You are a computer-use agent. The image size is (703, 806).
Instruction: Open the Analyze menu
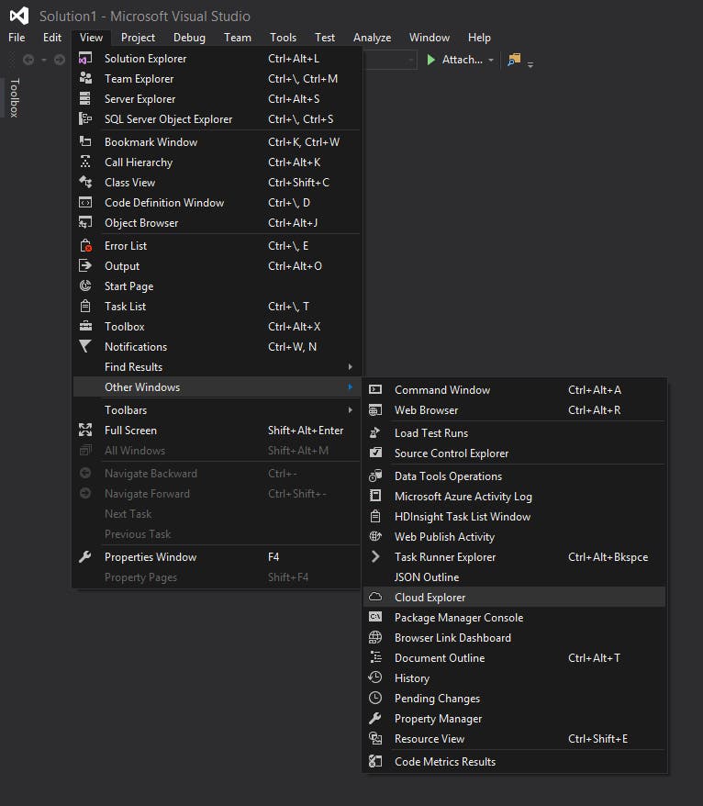(372, 38)
